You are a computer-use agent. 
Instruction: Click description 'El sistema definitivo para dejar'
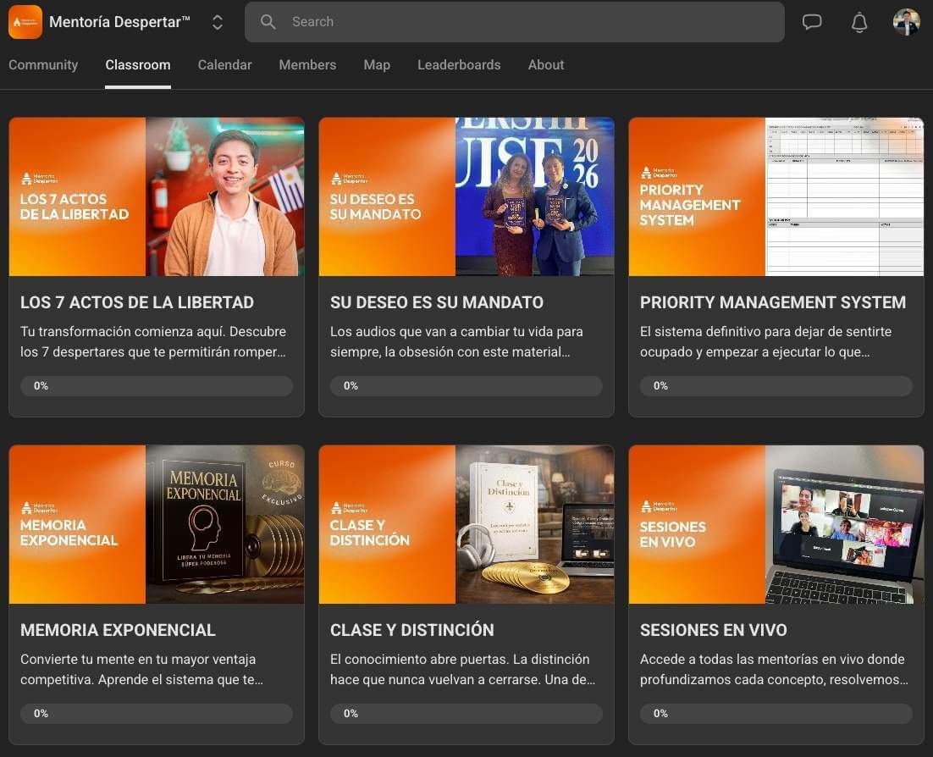point(766,341)
